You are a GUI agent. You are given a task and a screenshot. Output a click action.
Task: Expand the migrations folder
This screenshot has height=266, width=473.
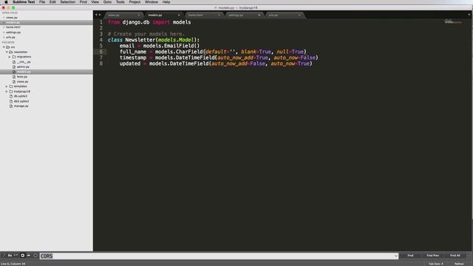click(10, 57)
